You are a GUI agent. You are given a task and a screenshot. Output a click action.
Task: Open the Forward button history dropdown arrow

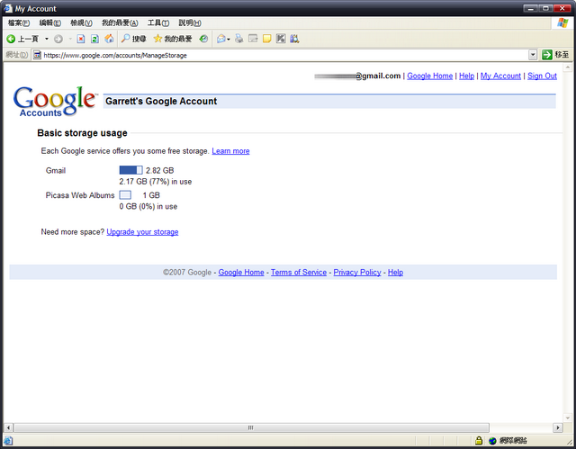70,39
